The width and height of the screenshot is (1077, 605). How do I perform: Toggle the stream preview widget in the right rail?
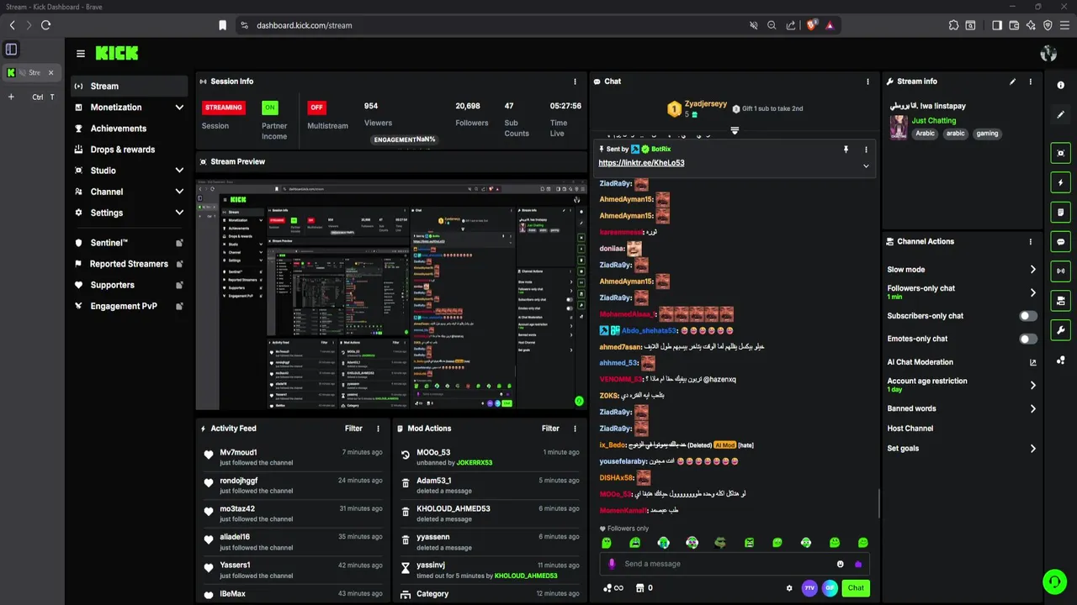(x=1061, y=153)
